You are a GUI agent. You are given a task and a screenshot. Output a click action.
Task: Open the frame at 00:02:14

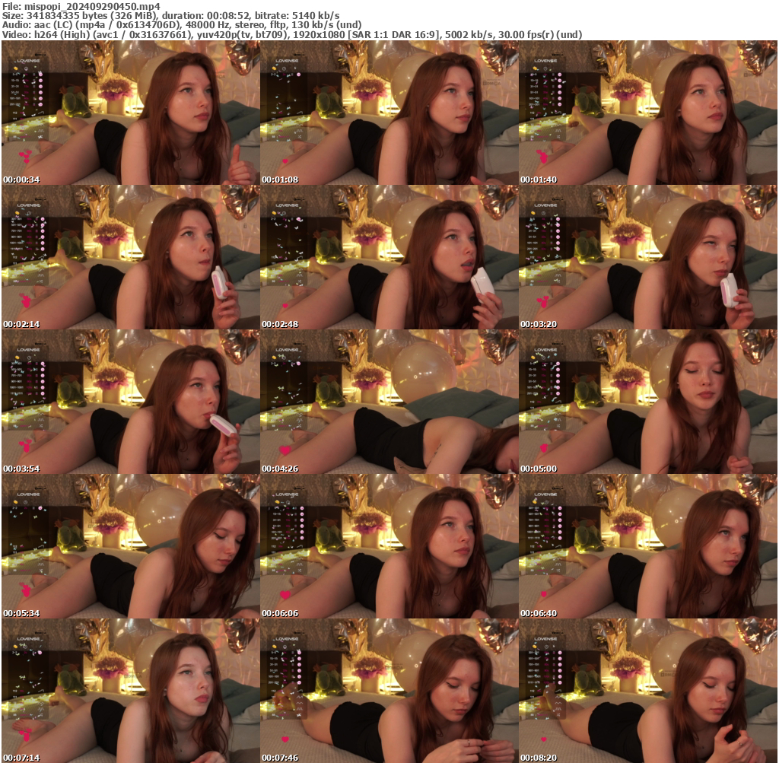coord(130,257)
